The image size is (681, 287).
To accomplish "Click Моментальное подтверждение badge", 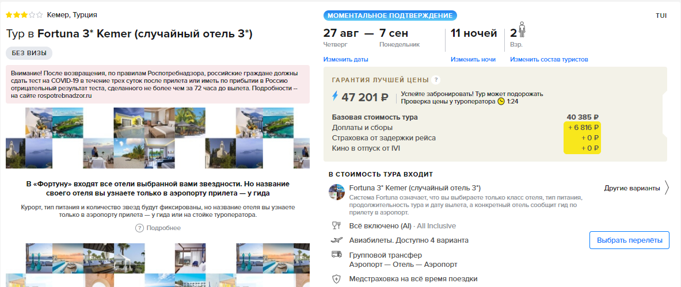I will click(x=390, y=16).
